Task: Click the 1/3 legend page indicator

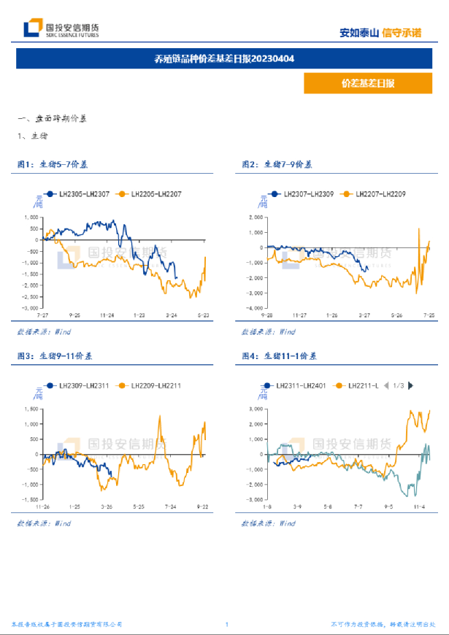Action: tap(399, 385)
